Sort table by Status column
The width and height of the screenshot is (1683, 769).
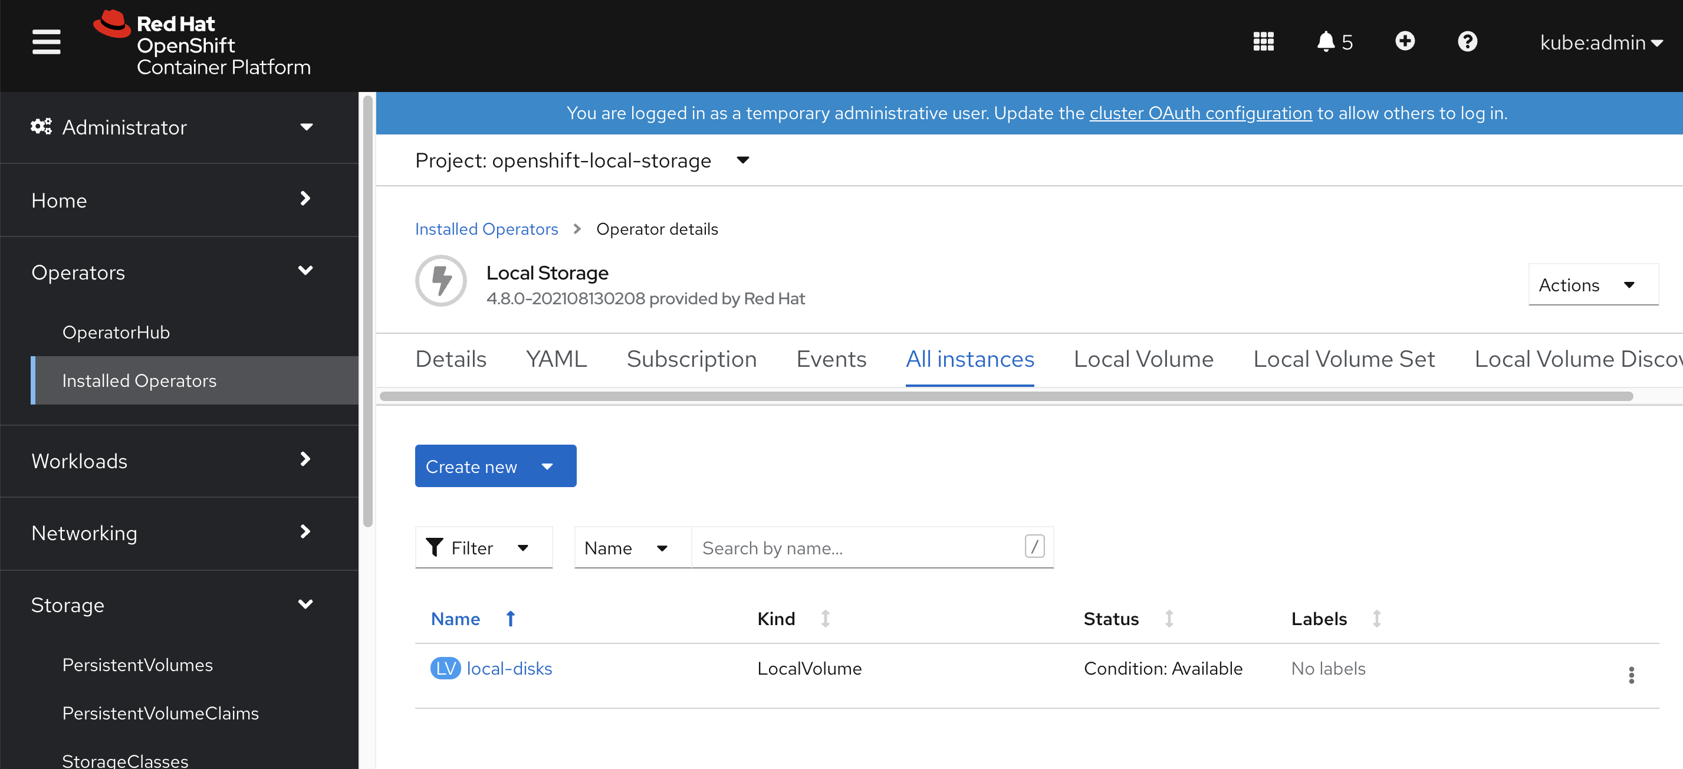pyautogui.click(x=1169, y=618)
